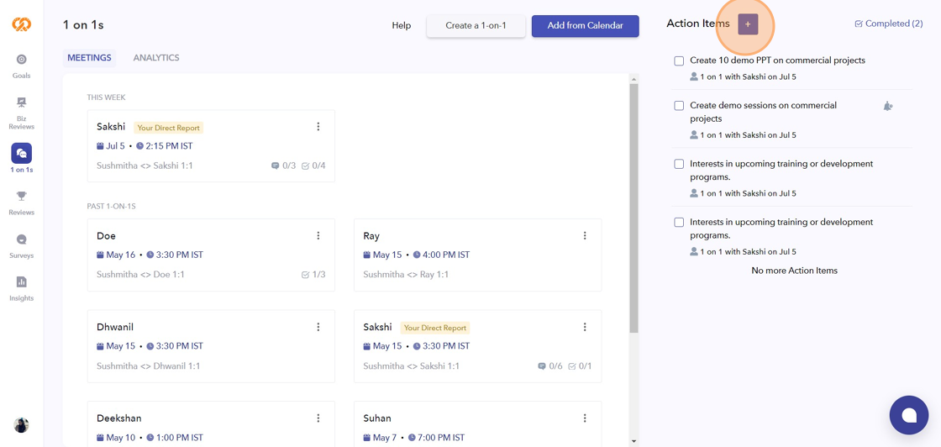This screenshot has width=941, height=447.
Task: Open the chat support bubble
Action: click(908, 415)
